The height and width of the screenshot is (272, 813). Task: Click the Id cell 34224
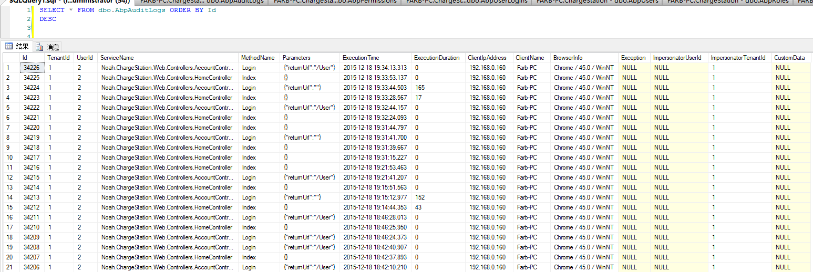click(x=32, y=88)
